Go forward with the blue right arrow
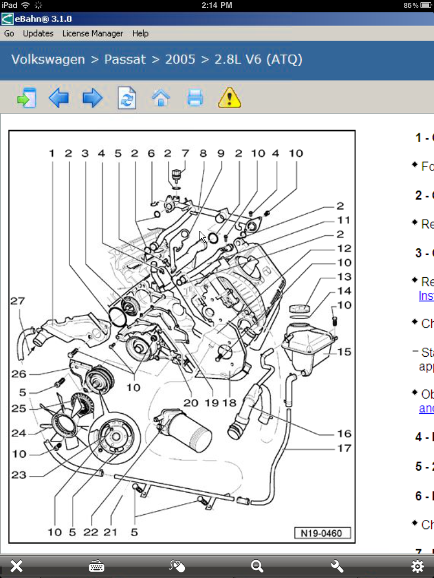 pos(92,98)
